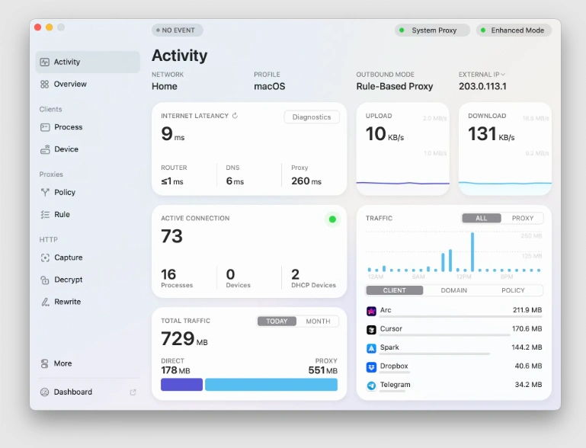Open the Overview section icon
This screenshot has width=586, height=448.
45,85
